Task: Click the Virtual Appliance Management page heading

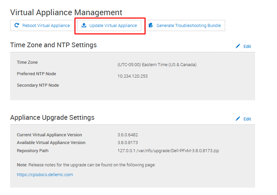Action: [x=66, y=12]
